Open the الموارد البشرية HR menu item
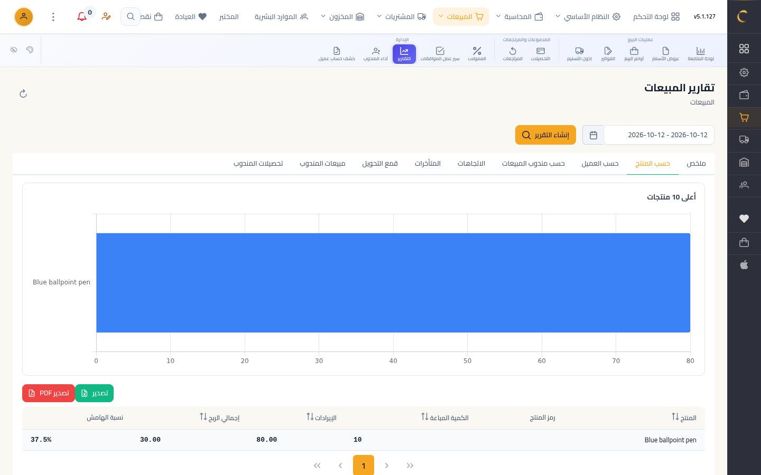 pos(281,17)
